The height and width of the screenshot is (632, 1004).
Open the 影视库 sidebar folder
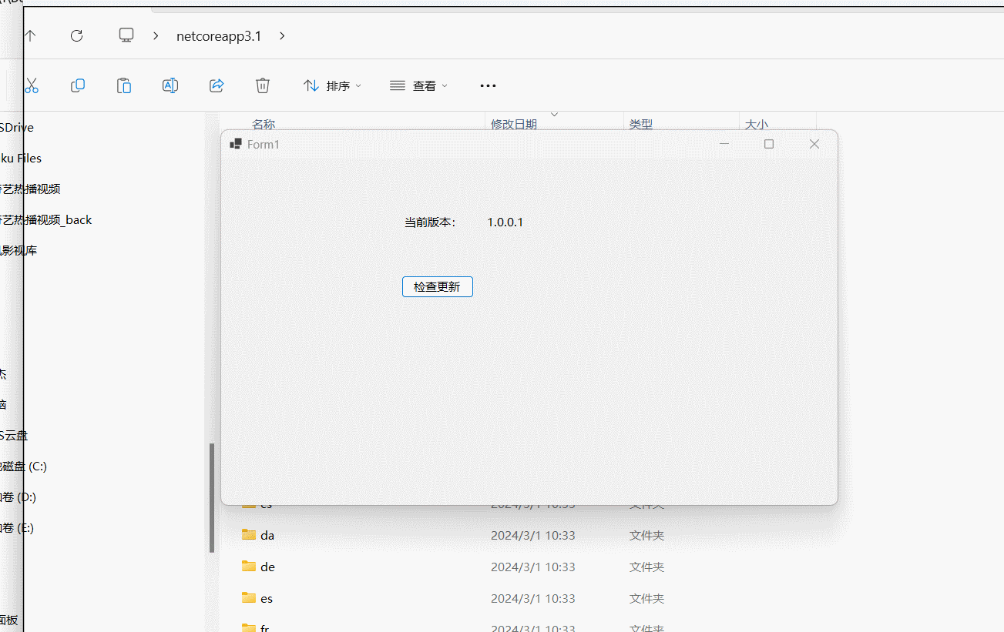[x=18, y=251]
